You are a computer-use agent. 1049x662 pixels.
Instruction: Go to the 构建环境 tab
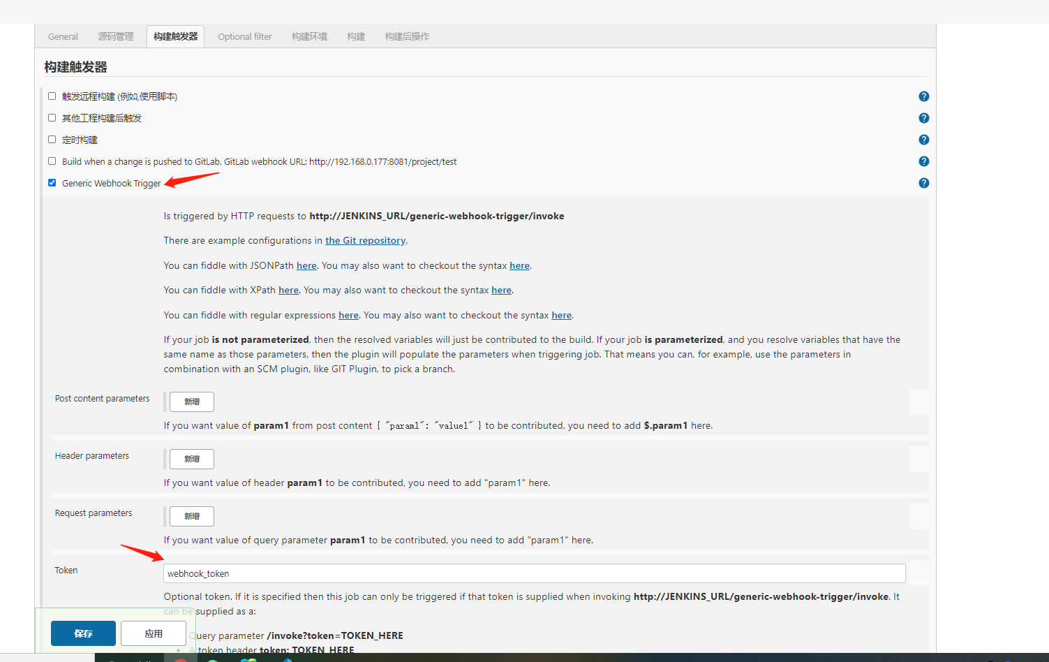tap(309, 36)
